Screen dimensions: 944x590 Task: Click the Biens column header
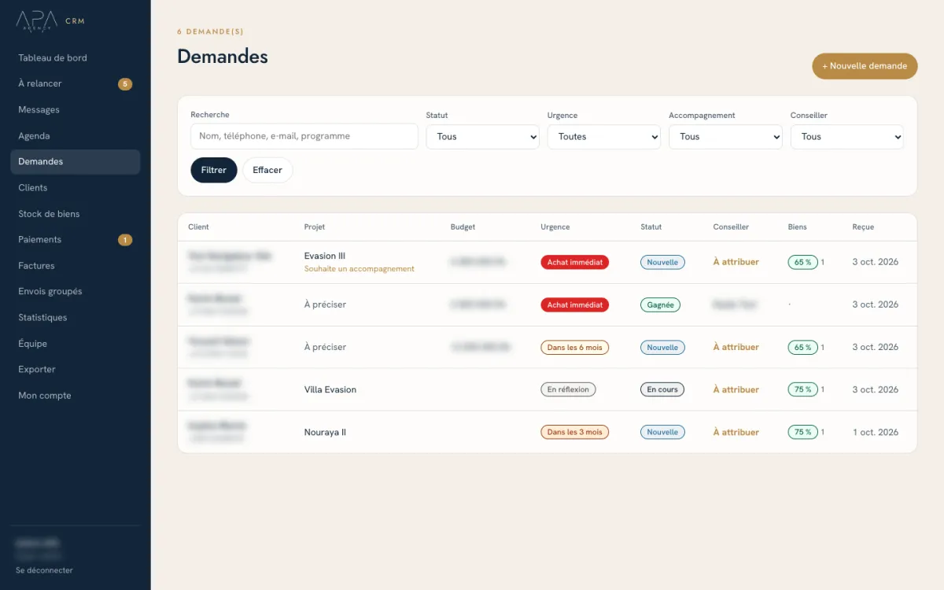pyautogui.click(x=797, y=227)
